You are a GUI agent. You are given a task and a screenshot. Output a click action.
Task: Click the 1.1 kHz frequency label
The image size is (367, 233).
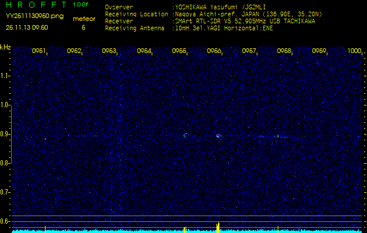[4, 76]
